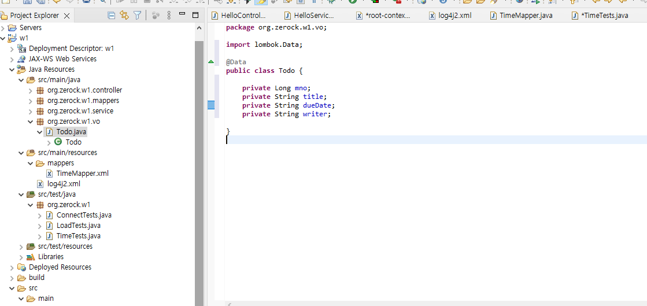Expand the build folder
Image resolution: width=647 pixels, height=306 pixels.
(x=12, y=278)
